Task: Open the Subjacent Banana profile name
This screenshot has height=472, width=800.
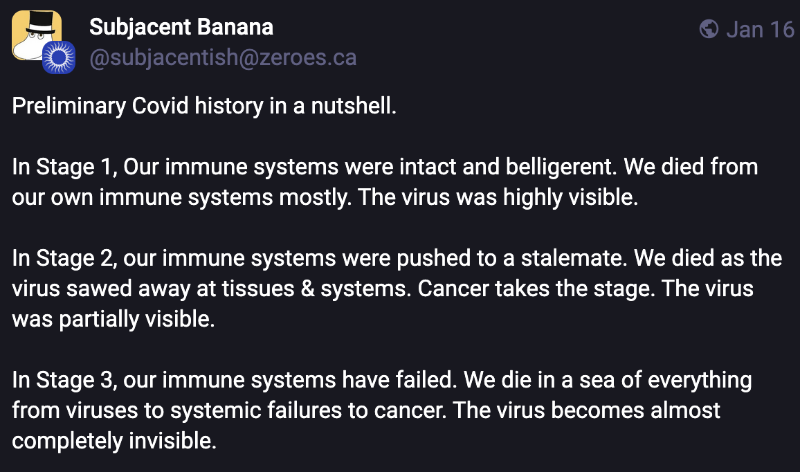Action: [181, 28]
